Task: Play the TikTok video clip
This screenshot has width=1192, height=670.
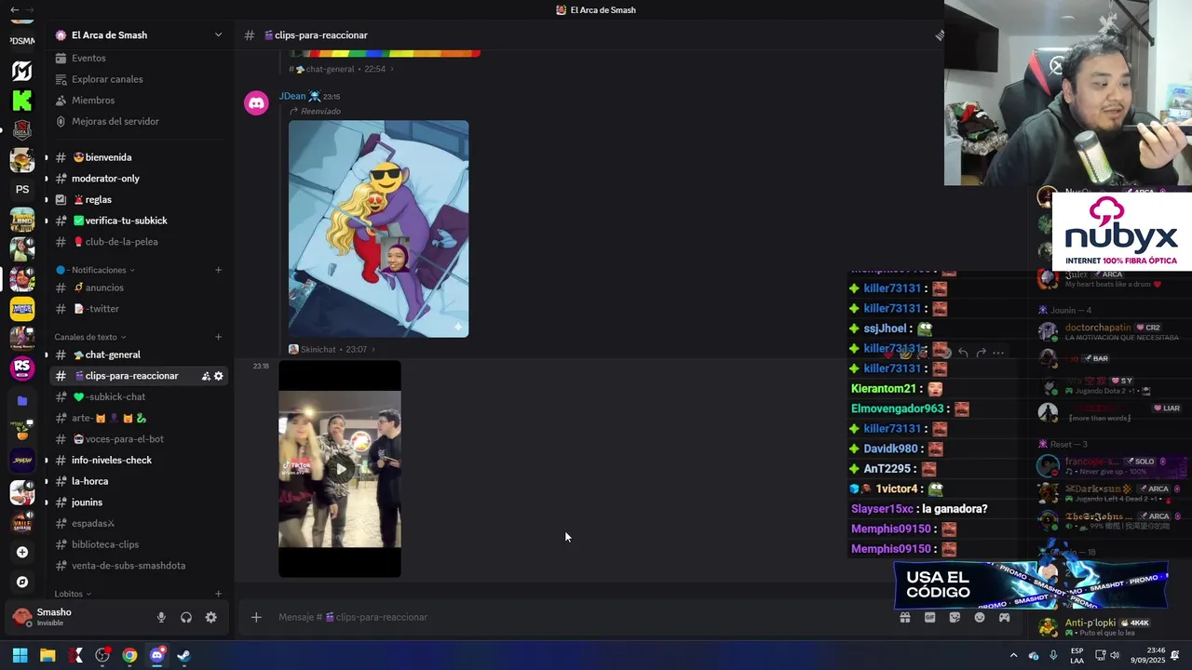Action: pyautogui.click(x=340, y=469)
